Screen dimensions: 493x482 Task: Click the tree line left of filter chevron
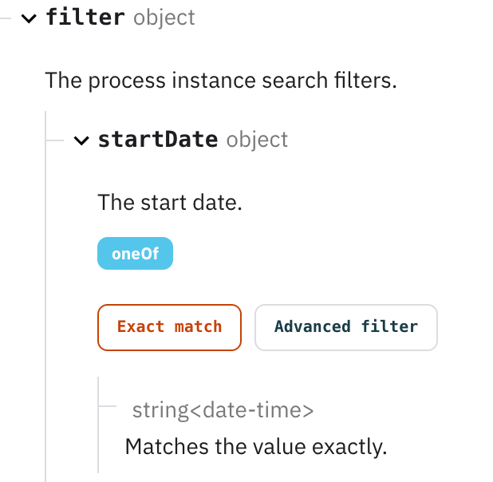pos(8,18)
